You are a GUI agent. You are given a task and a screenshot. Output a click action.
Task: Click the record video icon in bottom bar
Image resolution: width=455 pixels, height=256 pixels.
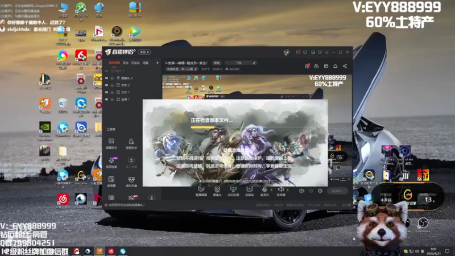[x=301, y=191]
